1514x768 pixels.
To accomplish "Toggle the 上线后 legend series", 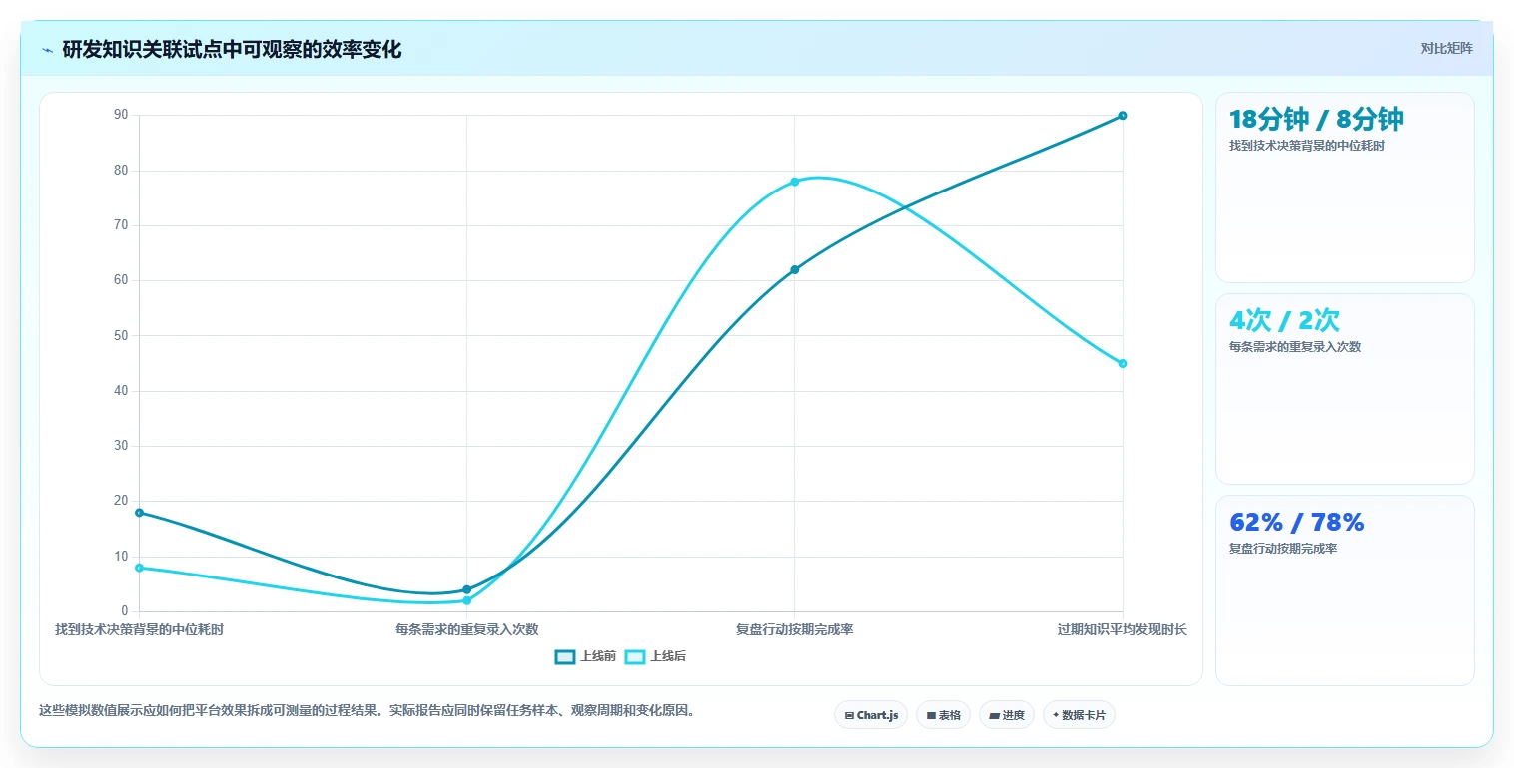I will click(656, 656).
